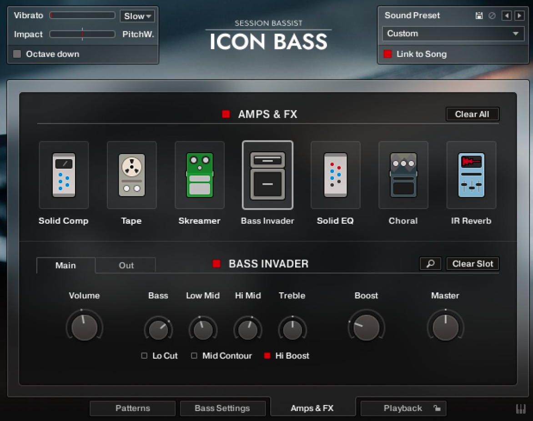Viewport: 533px width, 421px height.
Task: Click the save preset floppy disk icon
Action: [479, 16]
